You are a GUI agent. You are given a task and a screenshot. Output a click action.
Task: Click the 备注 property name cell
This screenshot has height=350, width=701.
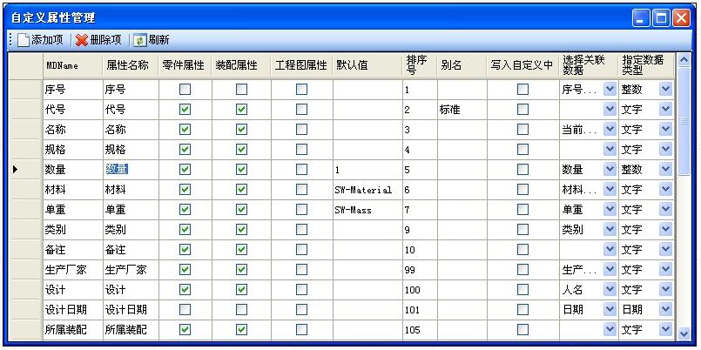[130, 249]
